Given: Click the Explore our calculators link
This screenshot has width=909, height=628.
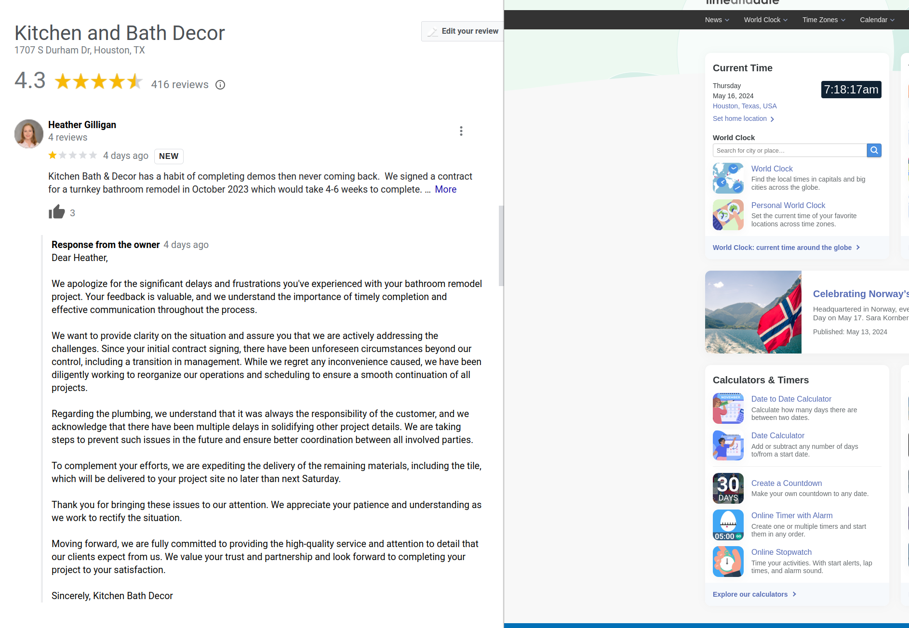Looking at the screenshot, I should [754, 594].
